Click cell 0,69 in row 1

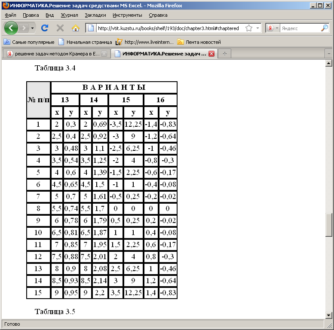pyautogui.click(x=100, y=124)
